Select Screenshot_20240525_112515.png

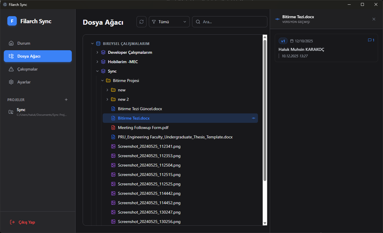[x=180, y=175]
